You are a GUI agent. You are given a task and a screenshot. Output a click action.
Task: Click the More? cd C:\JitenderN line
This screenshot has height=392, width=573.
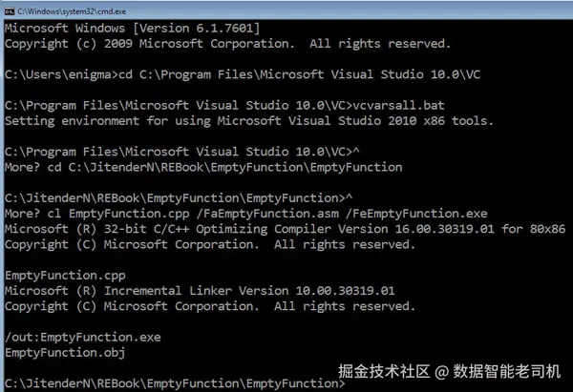(203, 167)
